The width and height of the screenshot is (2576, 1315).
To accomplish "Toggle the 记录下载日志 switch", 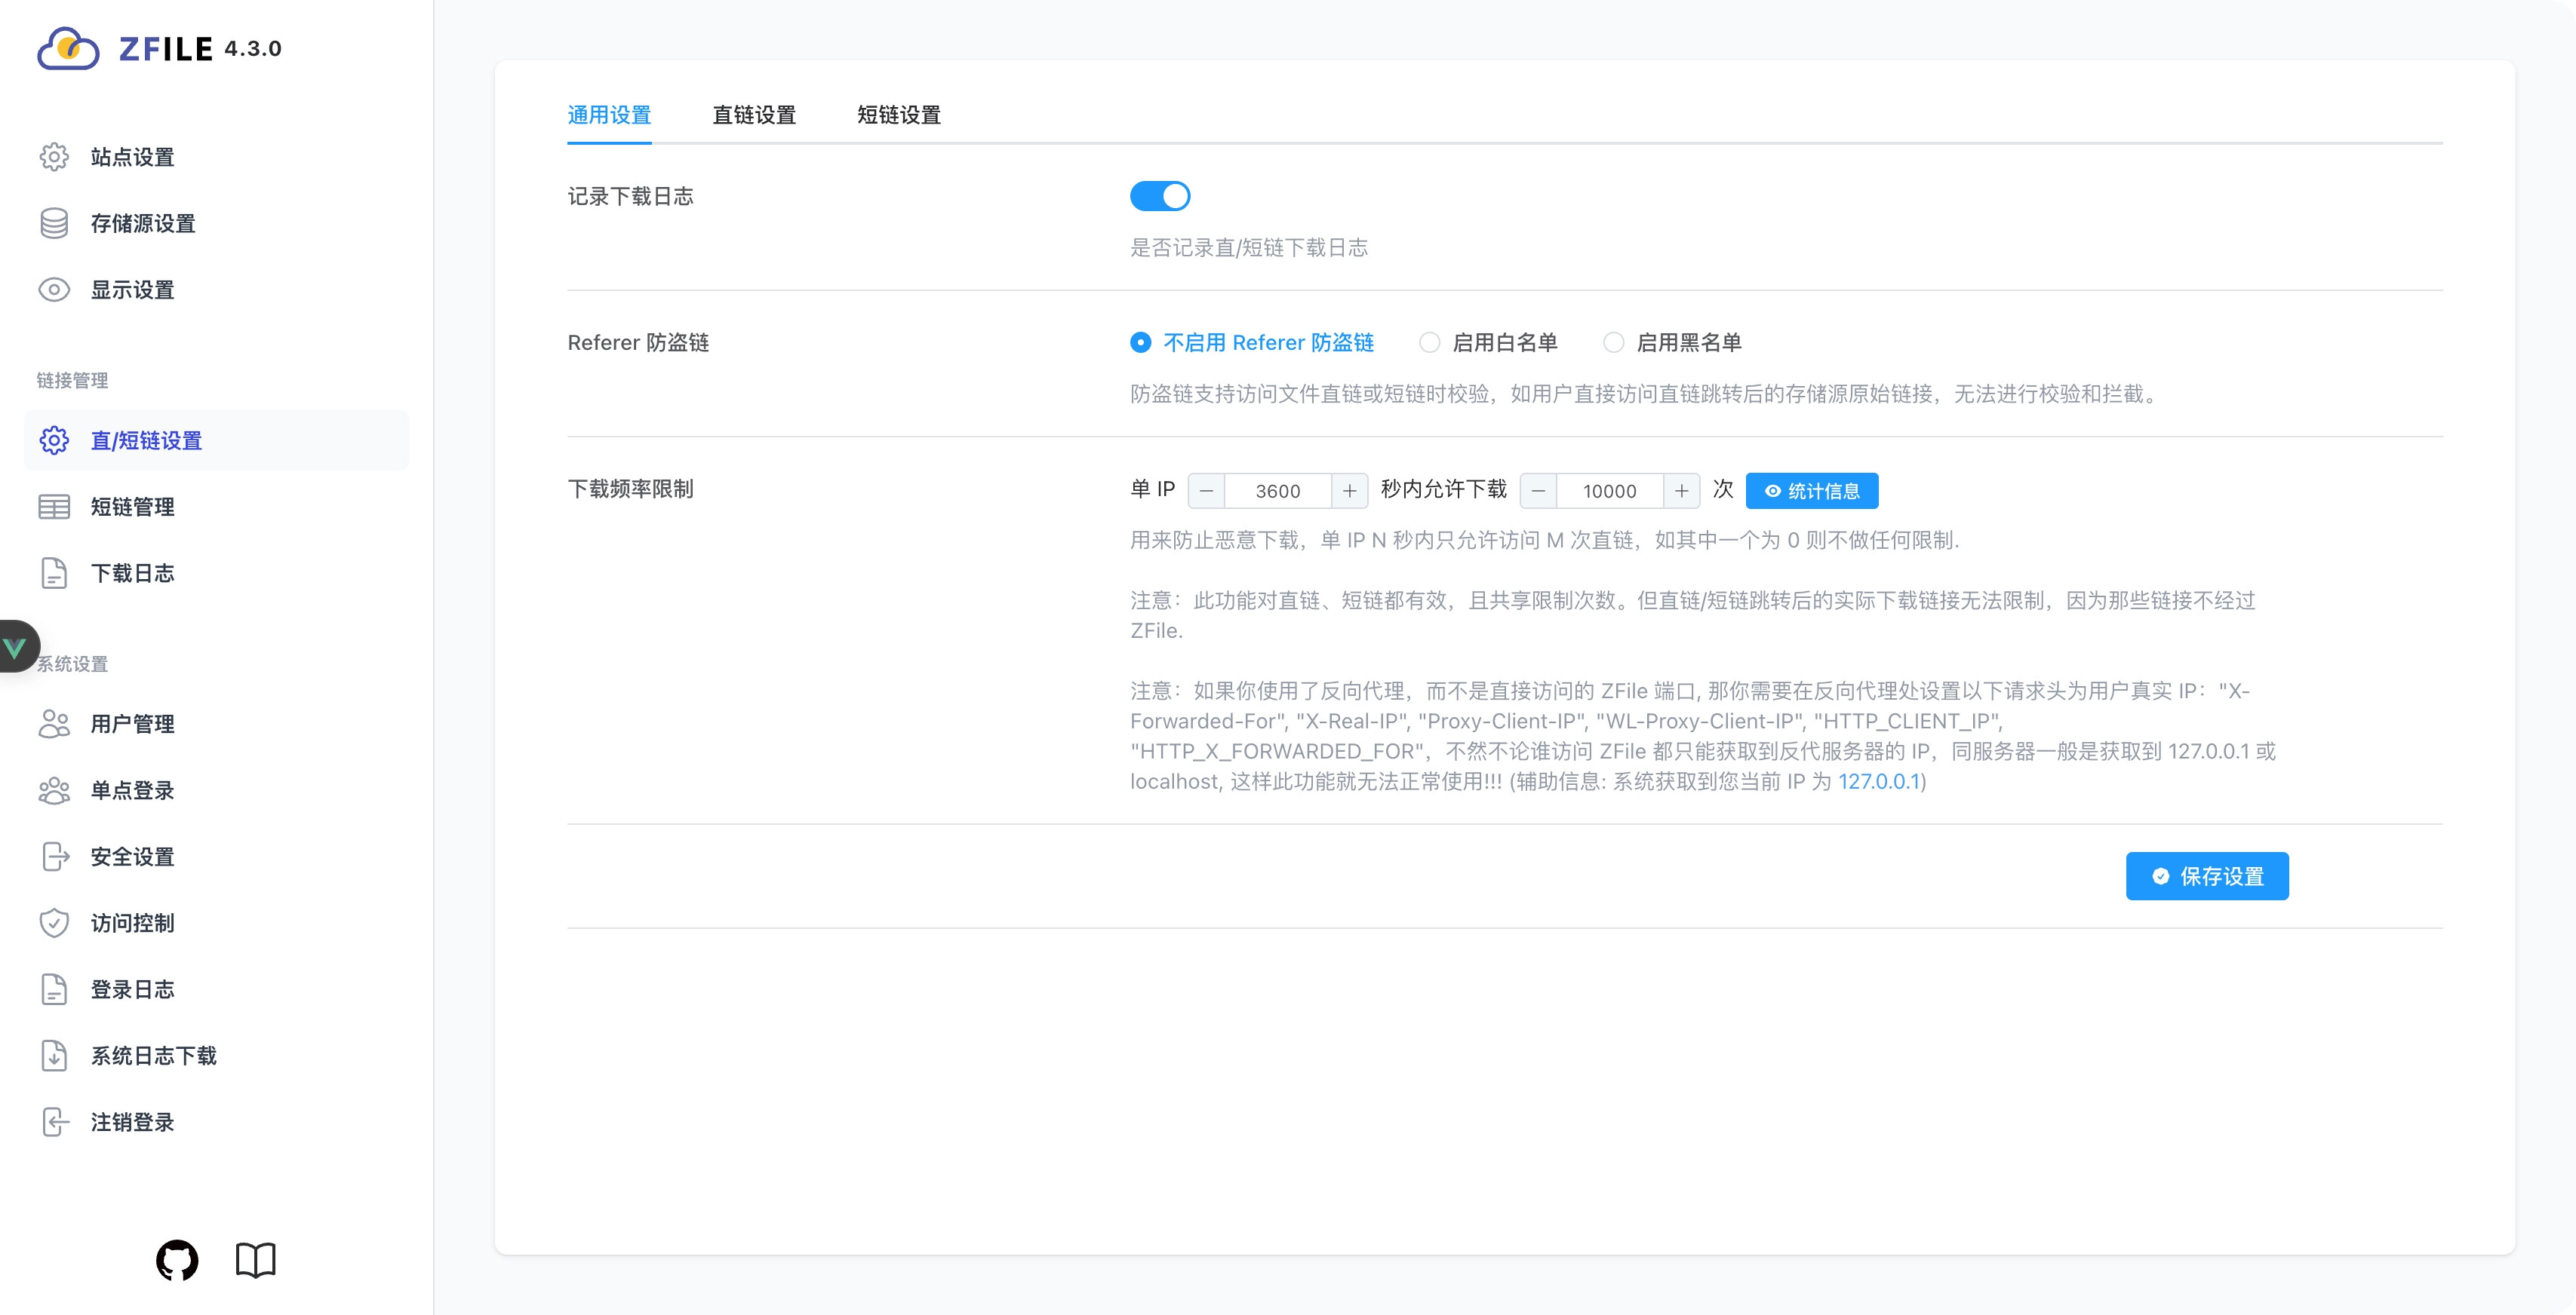I will 1160,196.
